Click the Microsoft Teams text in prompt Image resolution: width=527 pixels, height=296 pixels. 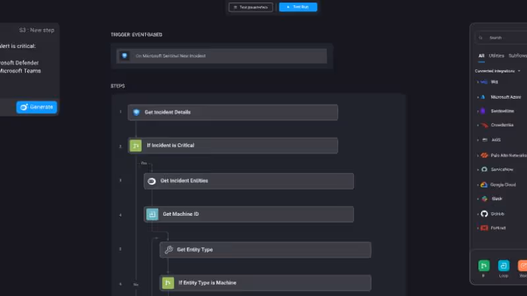(x=20, y=71)
